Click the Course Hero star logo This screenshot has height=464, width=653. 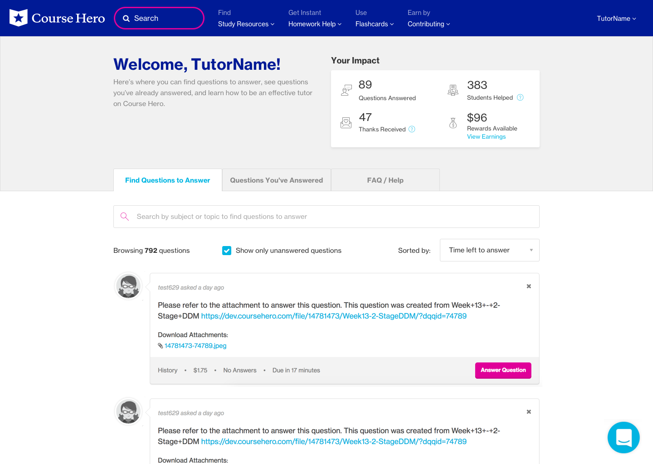point(19,18)
